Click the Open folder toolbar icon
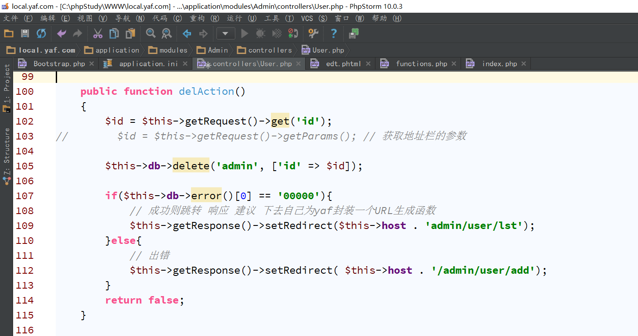This screenshot has width=638, height=336. click(9, 33)
